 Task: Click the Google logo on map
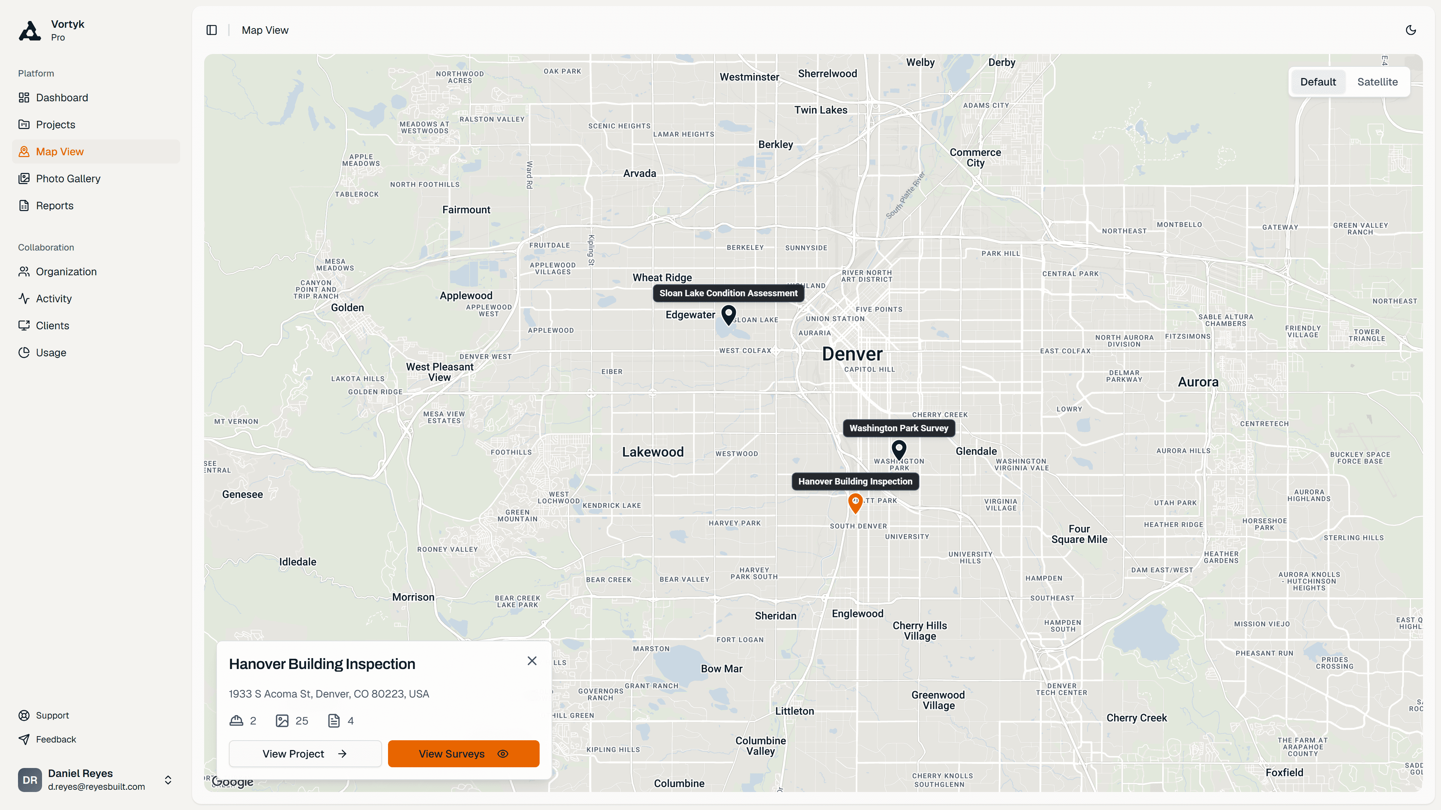233,782
